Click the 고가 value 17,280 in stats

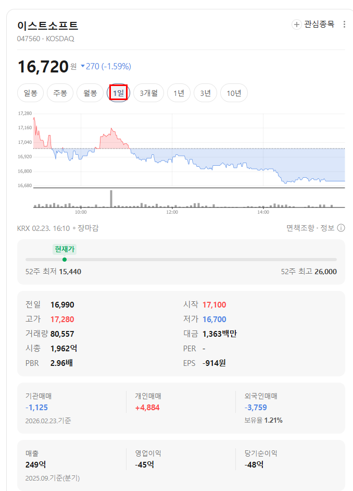[x=62, y=320]
